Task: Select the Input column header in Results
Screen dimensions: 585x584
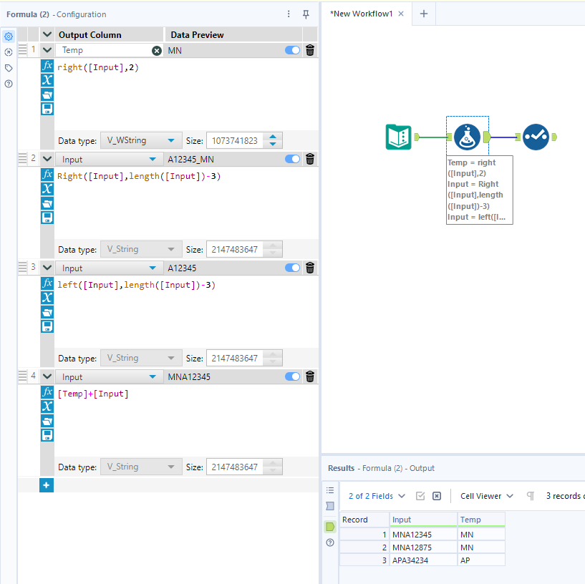Action: 423,520
